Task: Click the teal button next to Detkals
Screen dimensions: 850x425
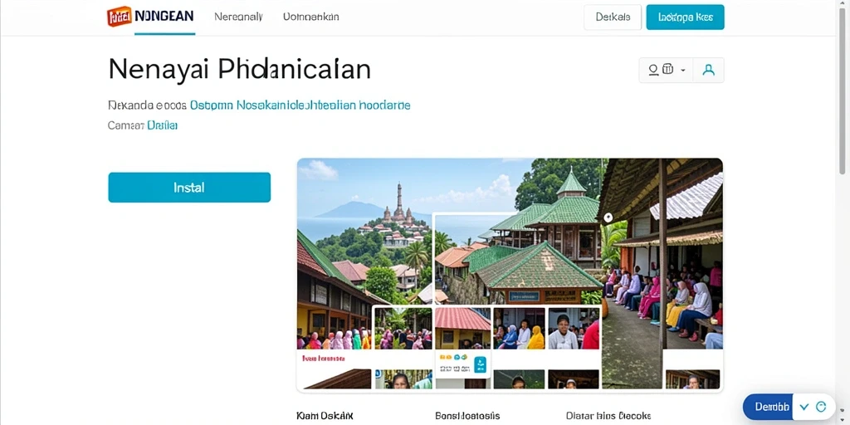Action: point(685,17)
